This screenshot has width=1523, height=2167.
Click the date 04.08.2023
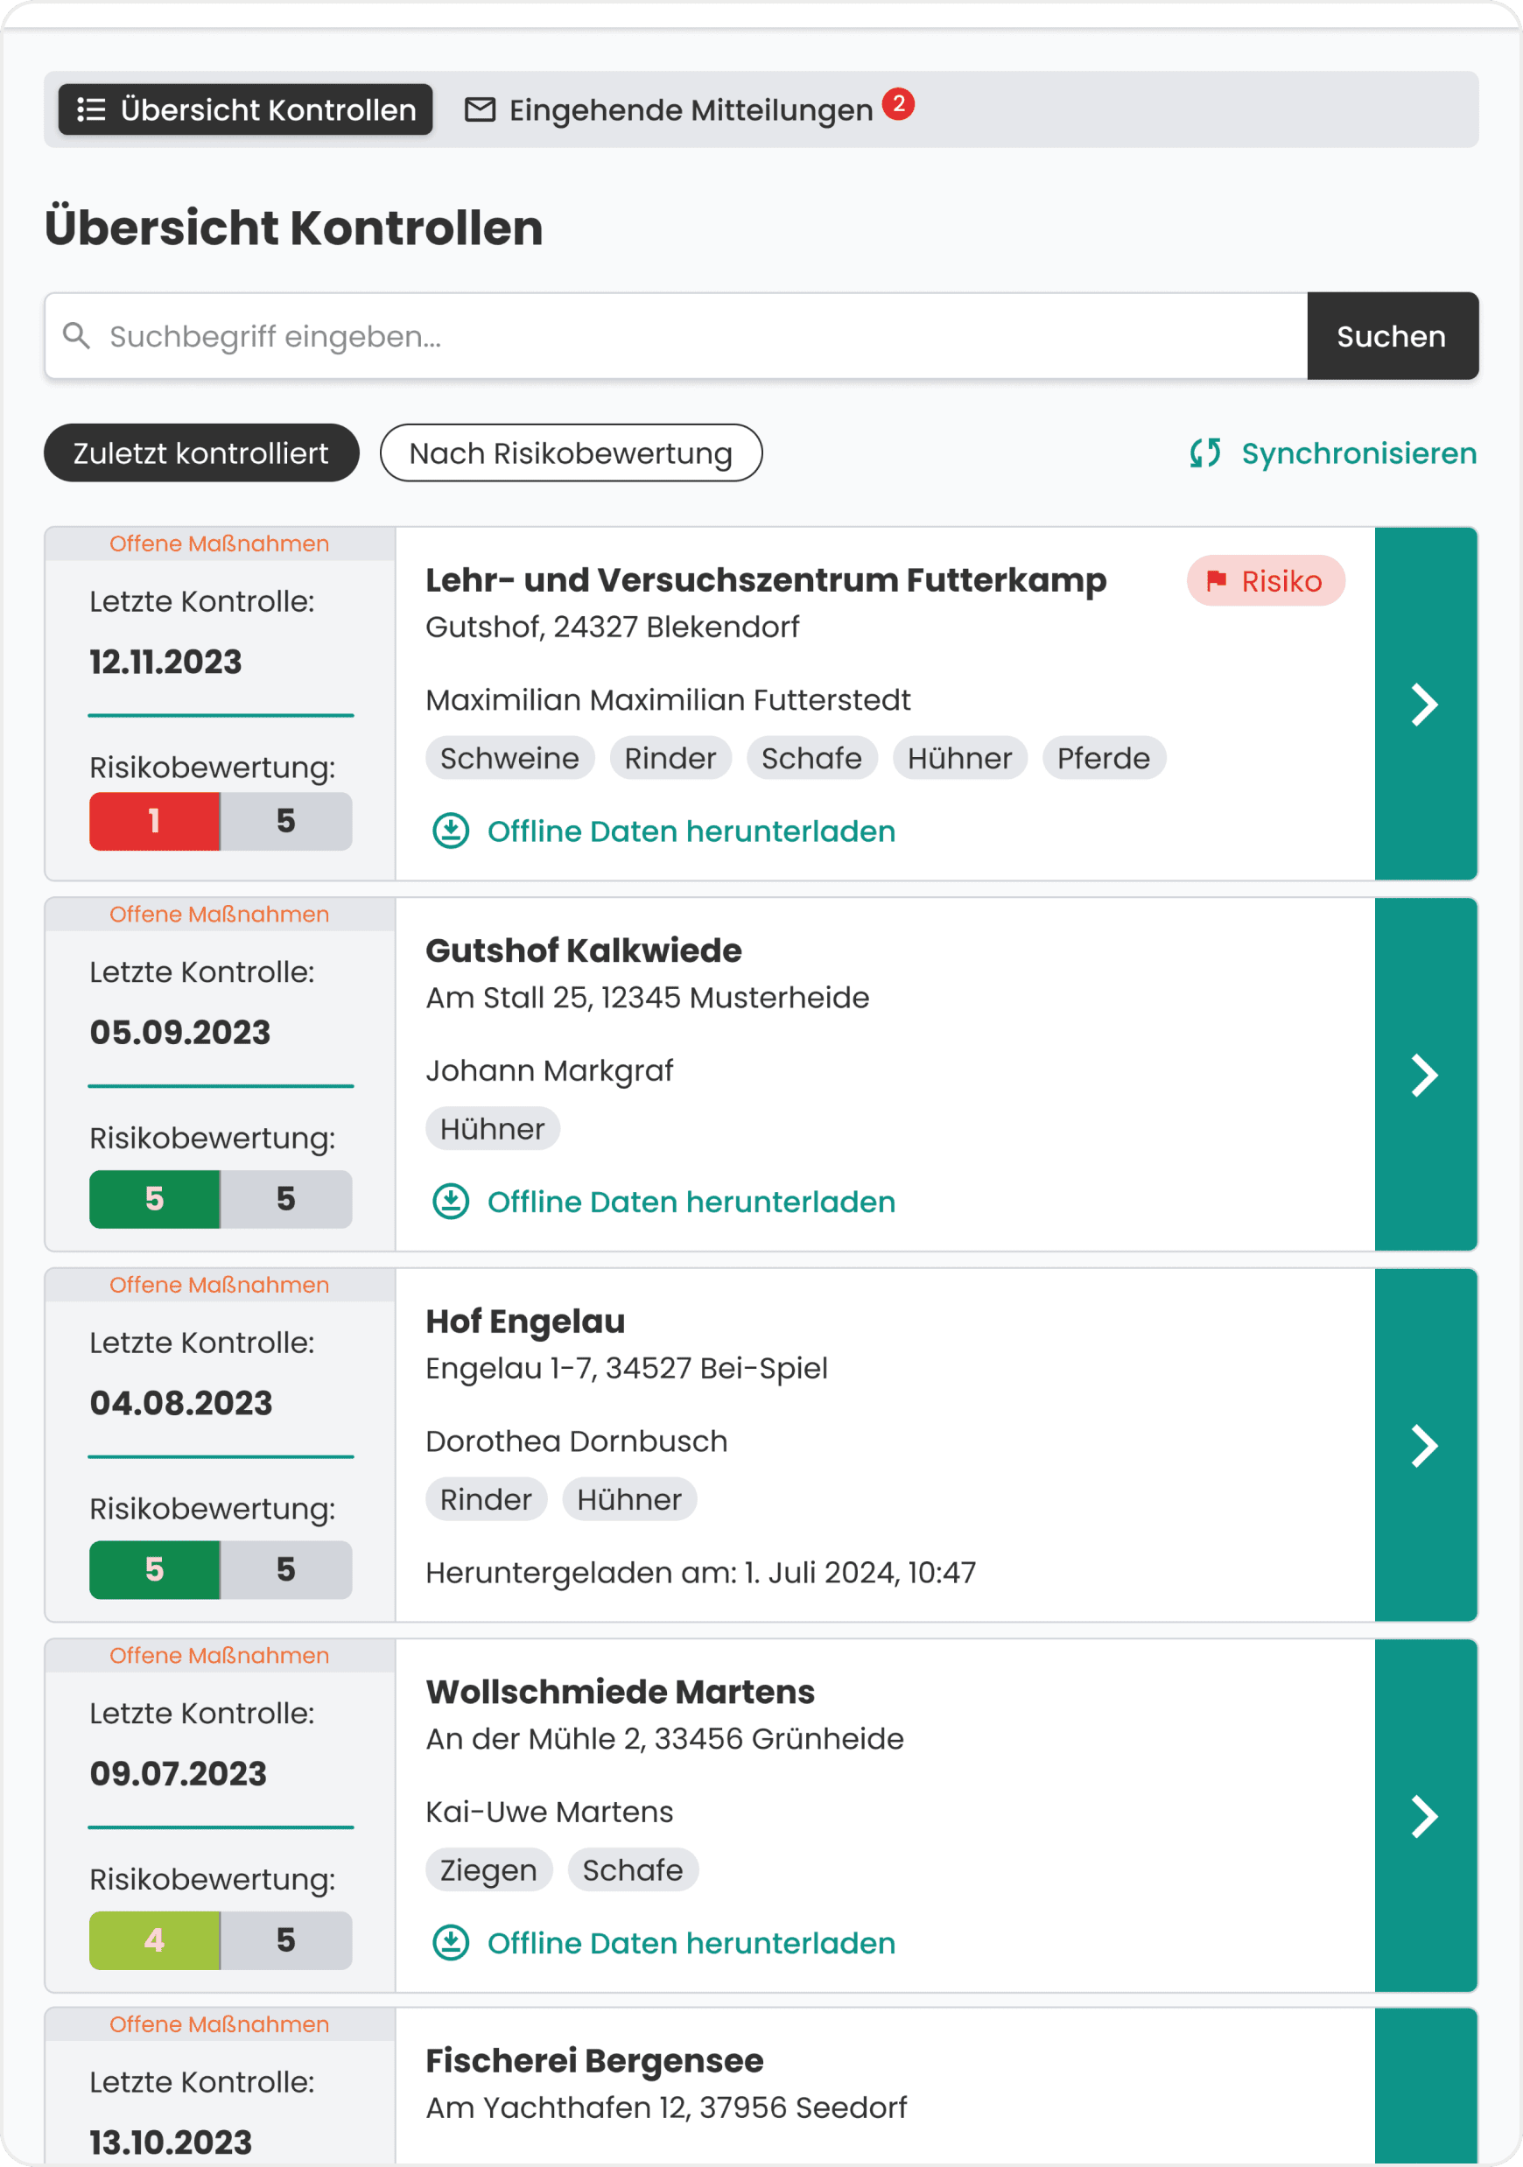point(181,1405)
